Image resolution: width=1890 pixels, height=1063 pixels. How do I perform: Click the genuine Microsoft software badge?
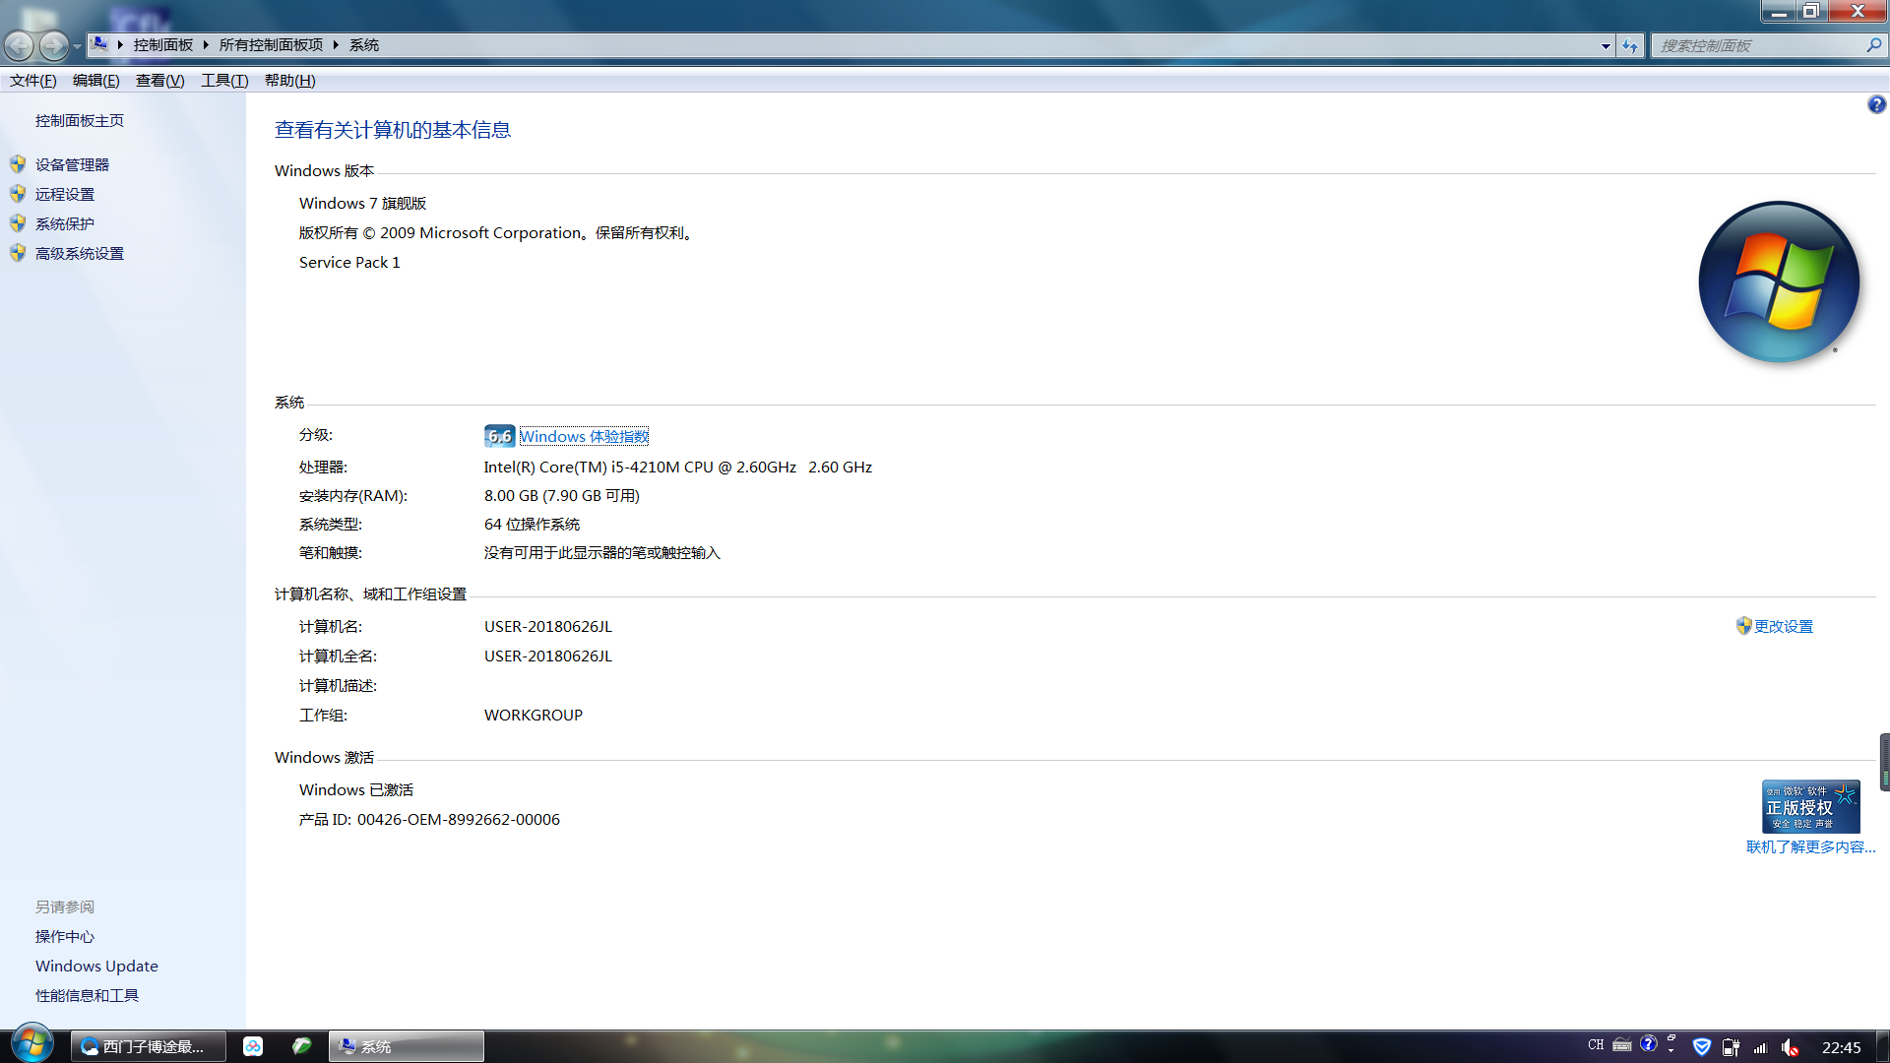[1810, 806]
